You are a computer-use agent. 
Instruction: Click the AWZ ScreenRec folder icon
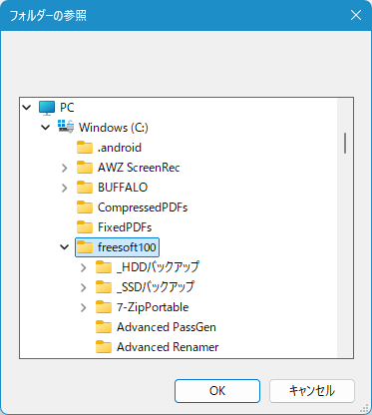85,168
